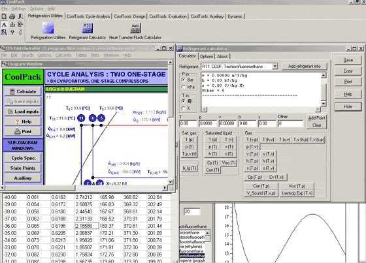366x263 pixels.
Task: Click the h input field
Action: pos(248,123)
